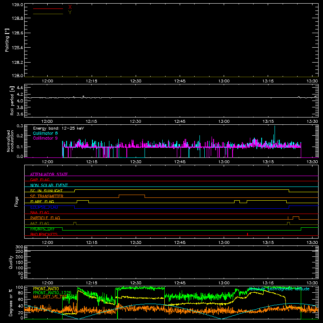
Task: Click the 3.6 roll period tick label
Action: 20,114
